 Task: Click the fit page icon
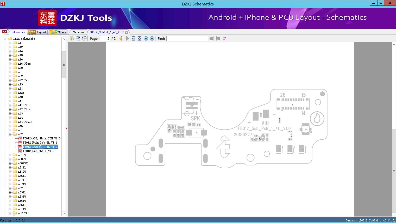[140, 38]
